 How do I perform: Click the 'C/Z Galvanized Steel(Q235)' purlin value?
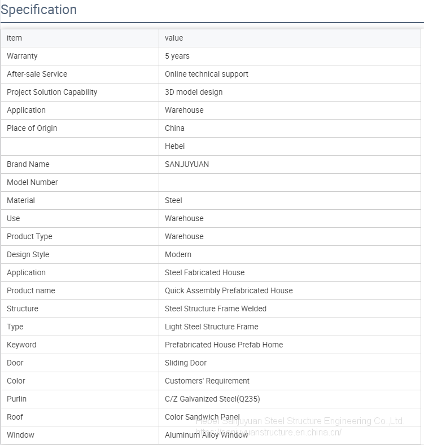point(212,399)
